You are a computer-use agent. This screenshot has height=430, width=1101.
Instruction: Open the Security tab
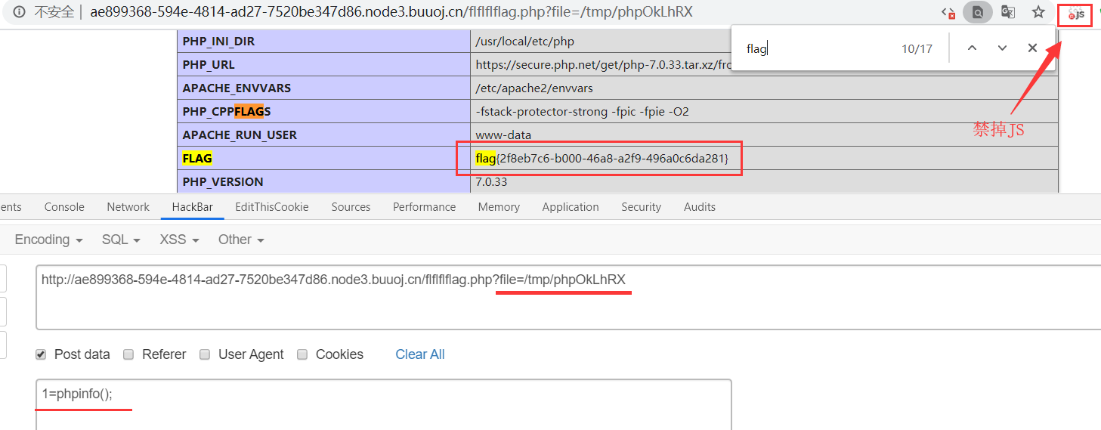641,206
